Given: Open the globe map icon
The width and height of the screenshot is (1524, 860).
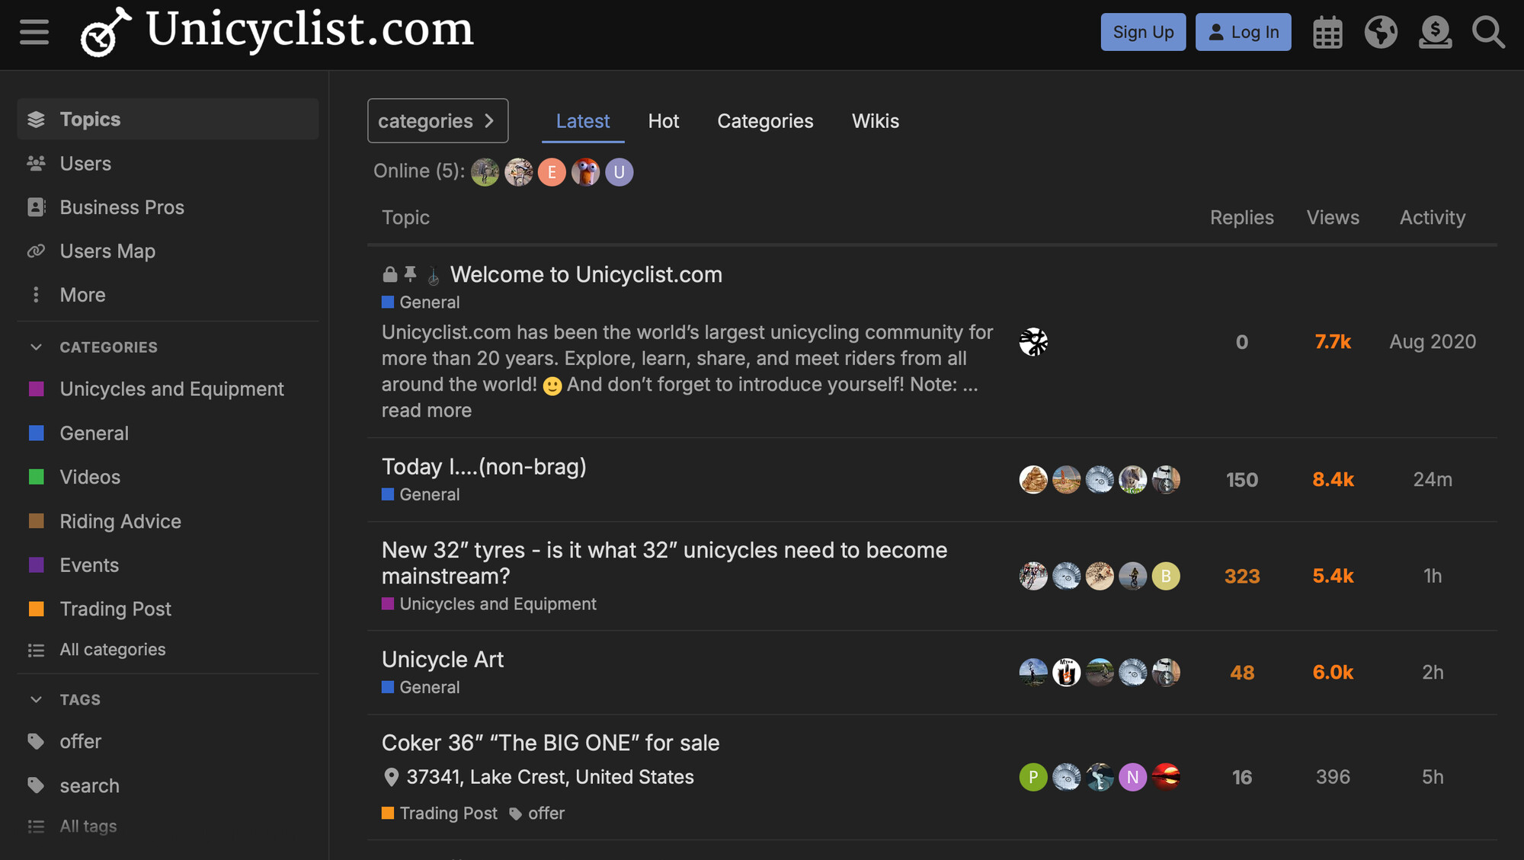Looking at the screenshot, I should [x=1381, y=33].
